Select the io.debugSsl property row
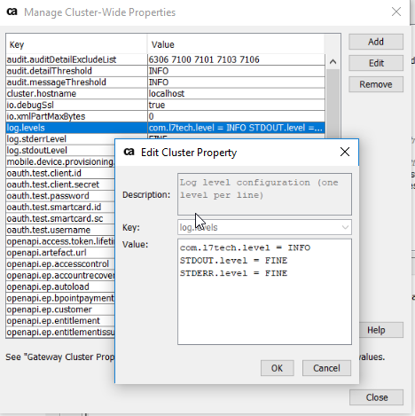The image size is (415, 416). click(x=165, y=105)
